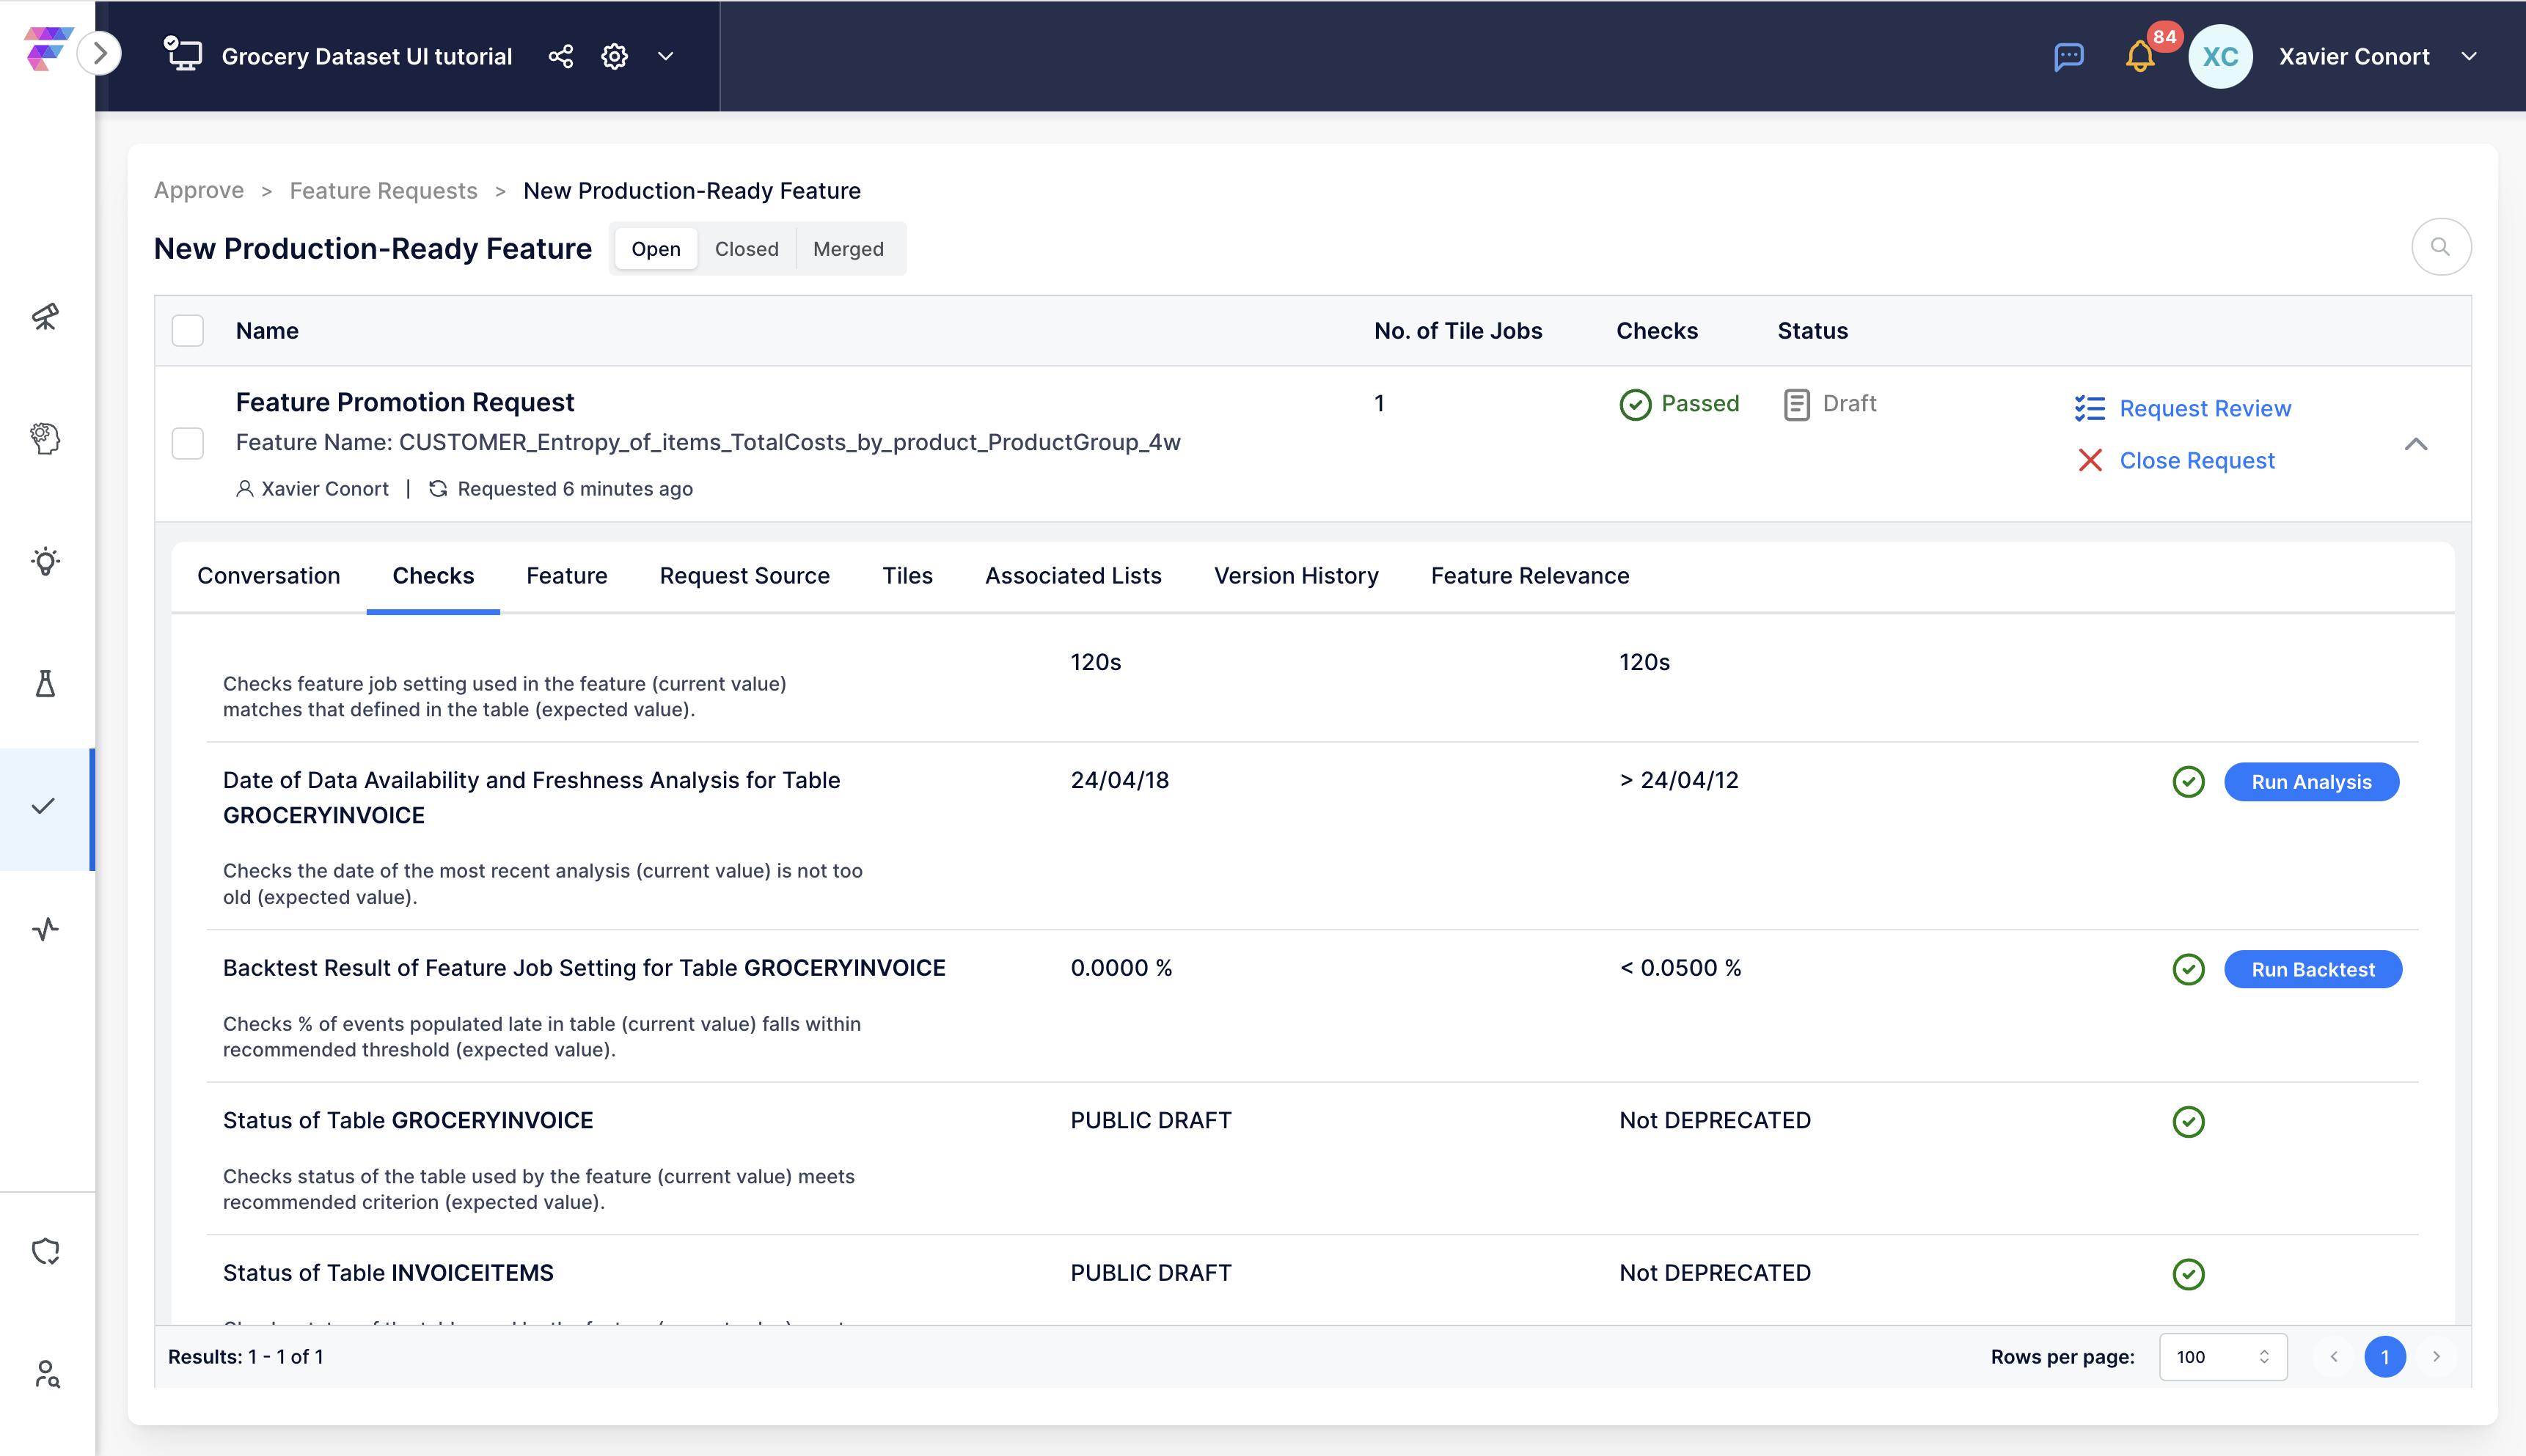2526x1456 pixels.
Task: Open the lightbulb sidebar icon
Action: click(x=45, y=561)
